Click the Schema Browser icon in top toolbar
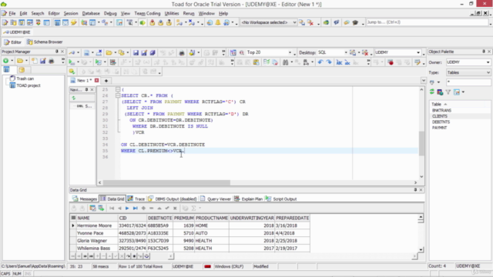The height and width of the screenshot is (277, 493). (x=13, y=22)
